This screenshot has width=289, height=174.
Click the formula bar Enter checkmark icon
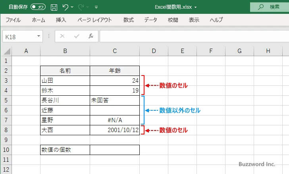77,36
